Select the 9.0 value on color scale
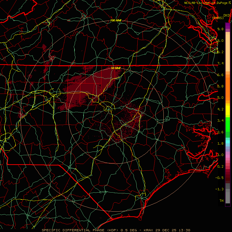Viewport: 232px width, 232px height. (x=220, y=40)
